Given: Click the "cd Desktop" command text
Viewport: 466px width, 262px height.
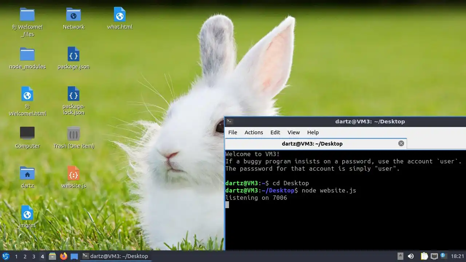Looking at the screenshot, I should (x=291, y=183).
